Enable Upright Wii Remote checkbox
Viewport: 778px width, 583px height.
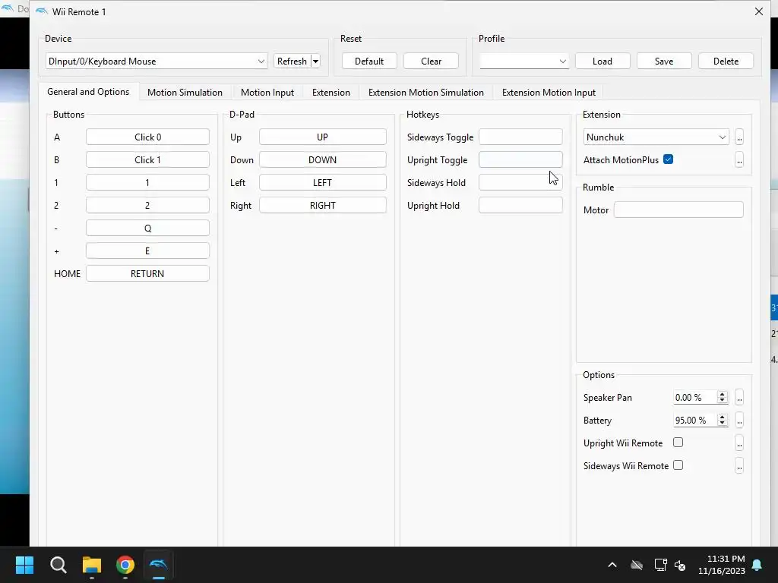point(678,443)
